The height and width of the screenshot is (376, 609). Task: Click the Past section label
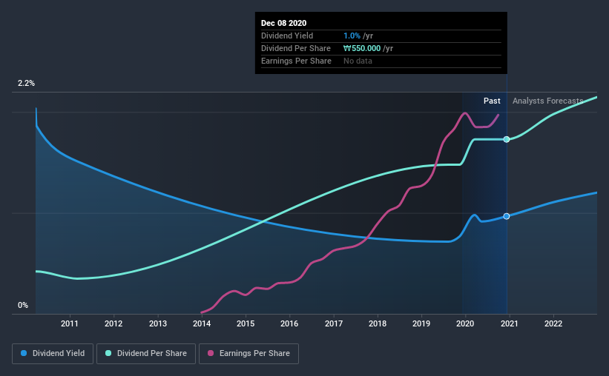coord(492,101)
